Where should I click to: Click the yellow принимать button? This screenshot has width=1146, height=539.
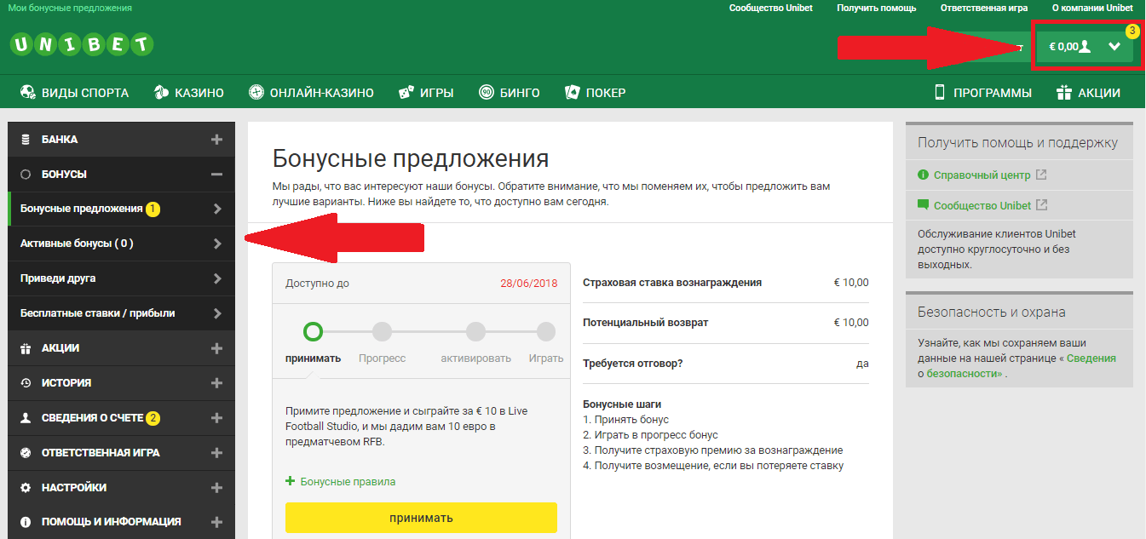pos(421,518)
